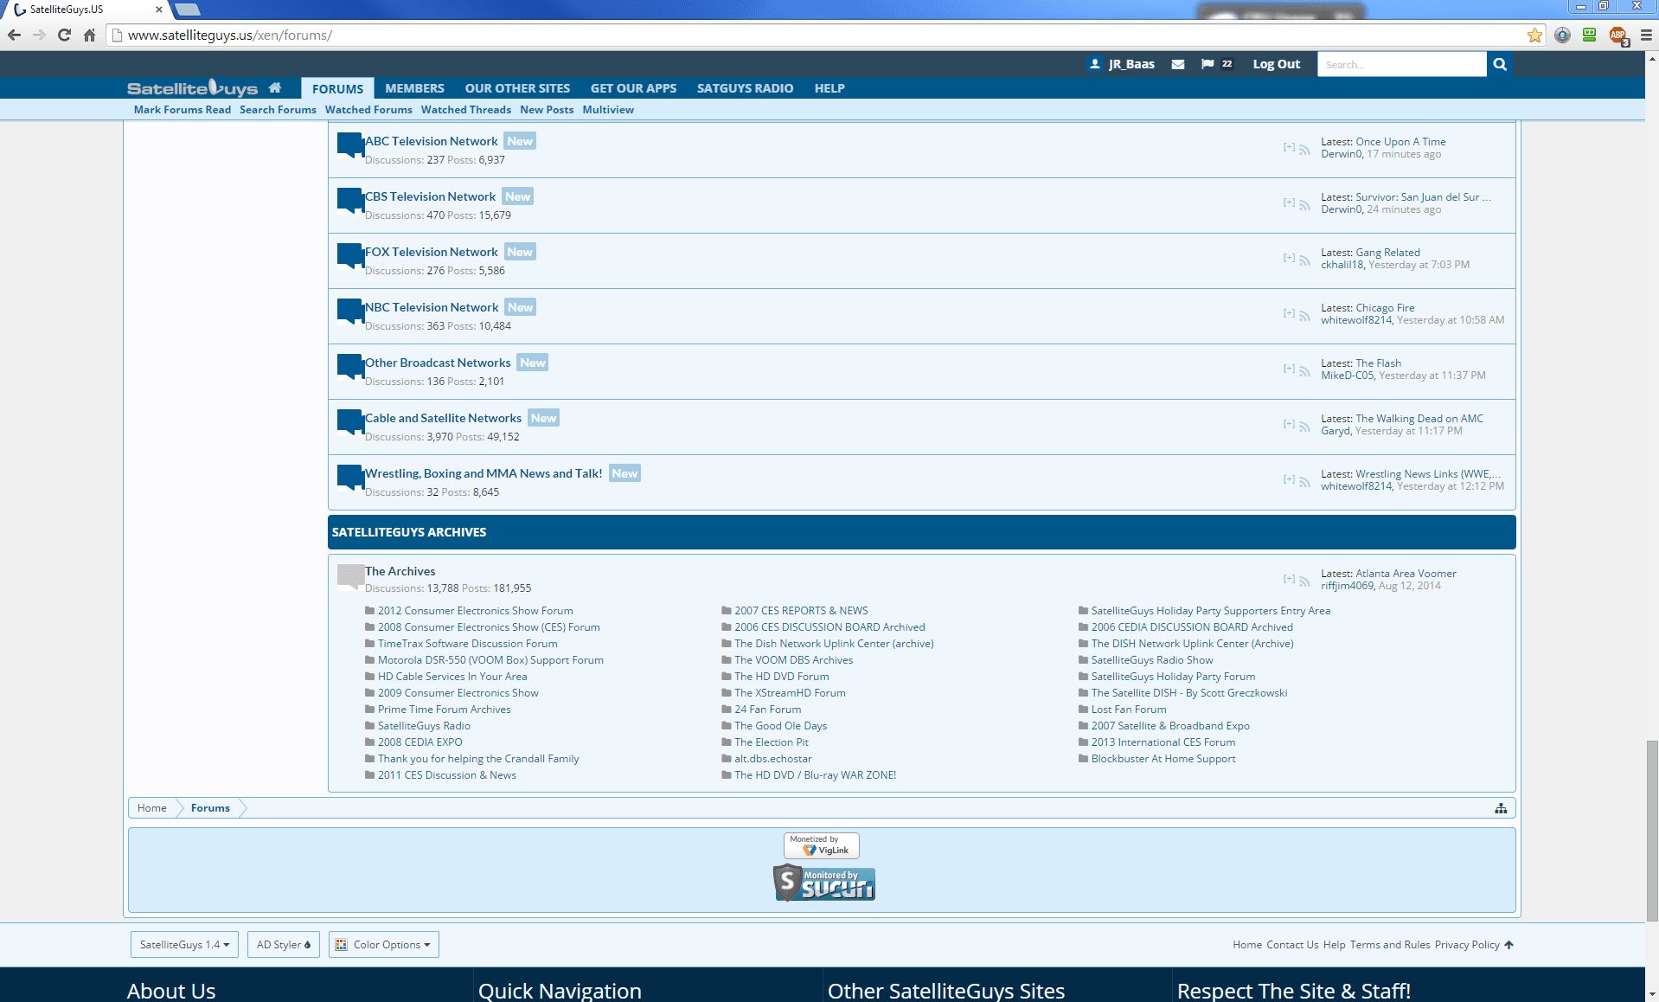
Task: Switch to the MEMBERS tab
Action: 414,88
